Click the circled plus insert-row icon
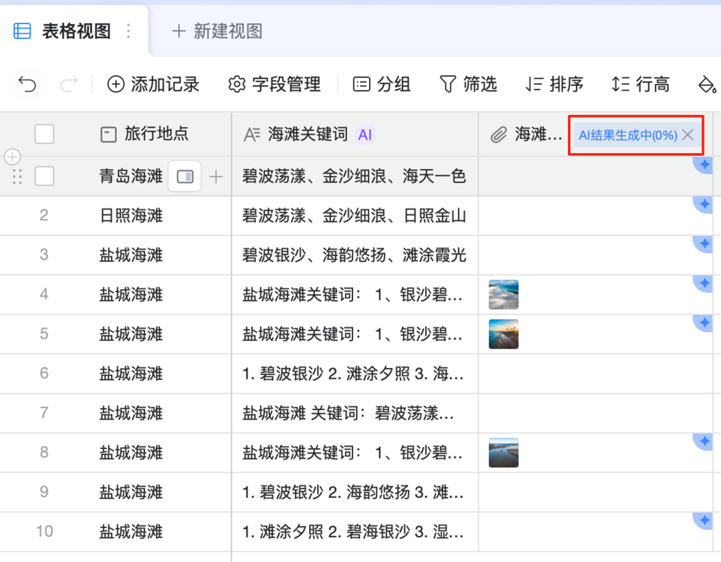 tap(13, 157)
